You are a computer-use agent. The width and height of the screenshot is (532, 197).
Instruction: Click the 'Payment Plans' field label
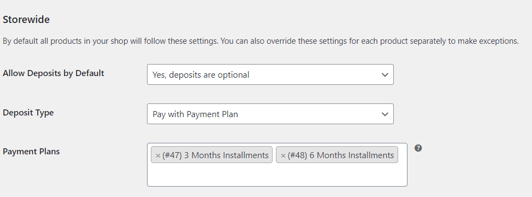click(31, 151)
